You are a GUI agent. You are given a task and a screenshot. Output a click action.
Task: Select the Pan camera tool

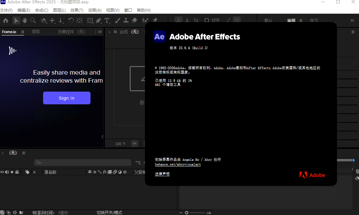pyautogui.click(x=52, y=21)
